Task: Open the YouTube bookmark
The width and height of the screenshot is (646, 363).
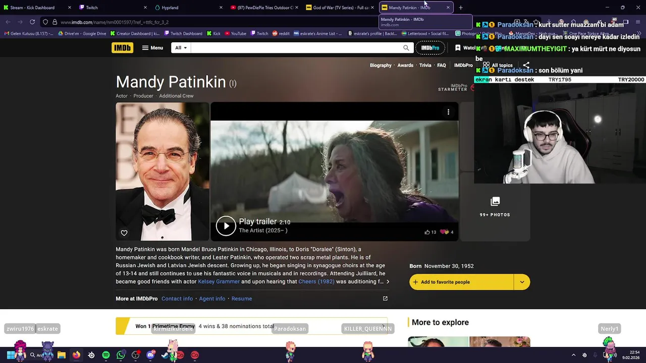Action: click(236, 34)
